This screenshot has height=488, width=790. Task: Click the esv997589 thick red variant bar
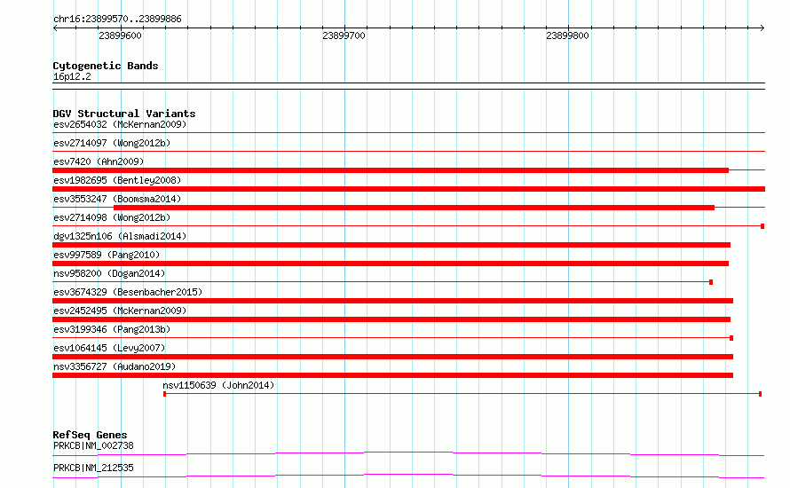coord(391,264)
